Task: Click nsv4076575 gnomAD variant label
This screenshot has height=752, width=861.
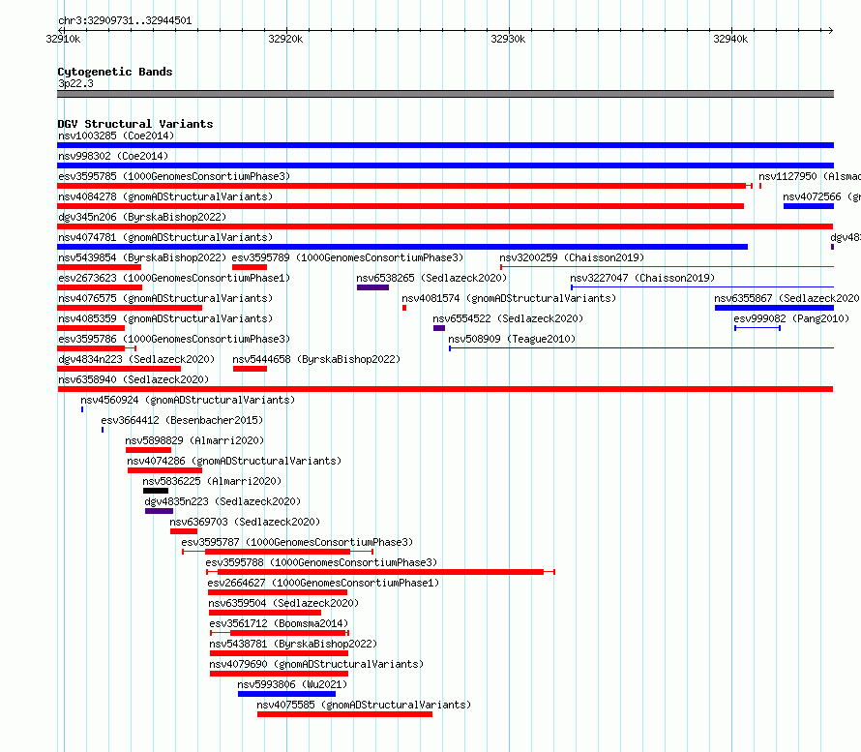Action: [165, 298]
